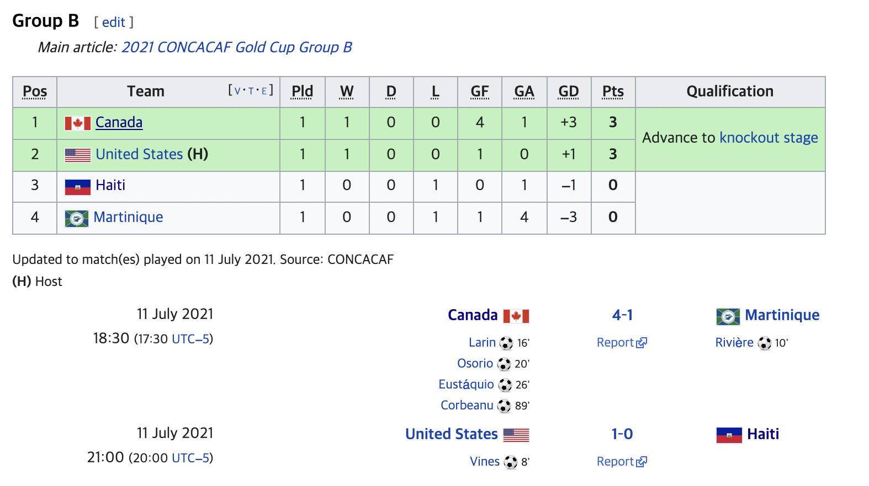Click the 4-1 match score link

point(622,315)
